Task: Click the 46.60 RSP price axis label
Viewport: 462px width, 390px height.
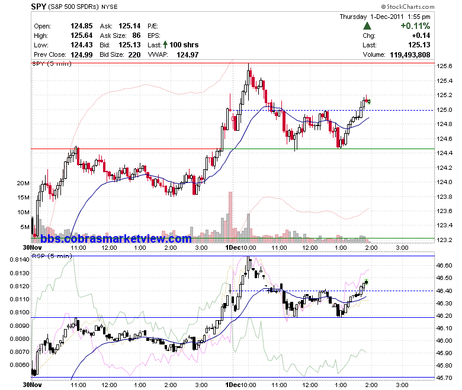Action: [x=444, y=266]
